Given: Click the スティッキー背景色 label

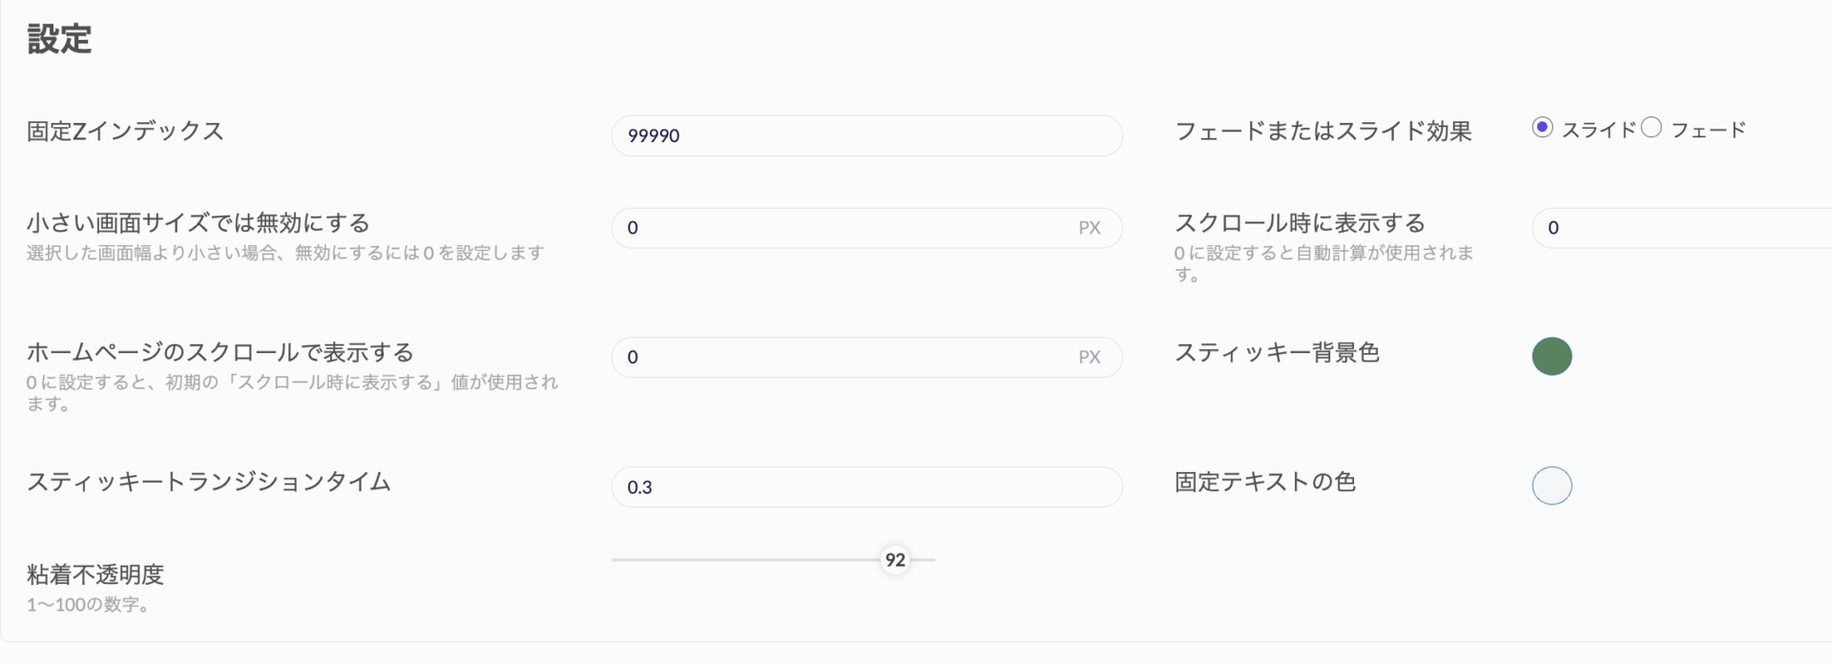Looking at the screenshot, I should point(1277,353).
